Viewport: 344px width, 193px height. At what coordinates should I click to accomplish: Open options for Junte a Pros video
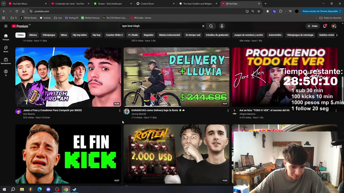coord(120,110)
